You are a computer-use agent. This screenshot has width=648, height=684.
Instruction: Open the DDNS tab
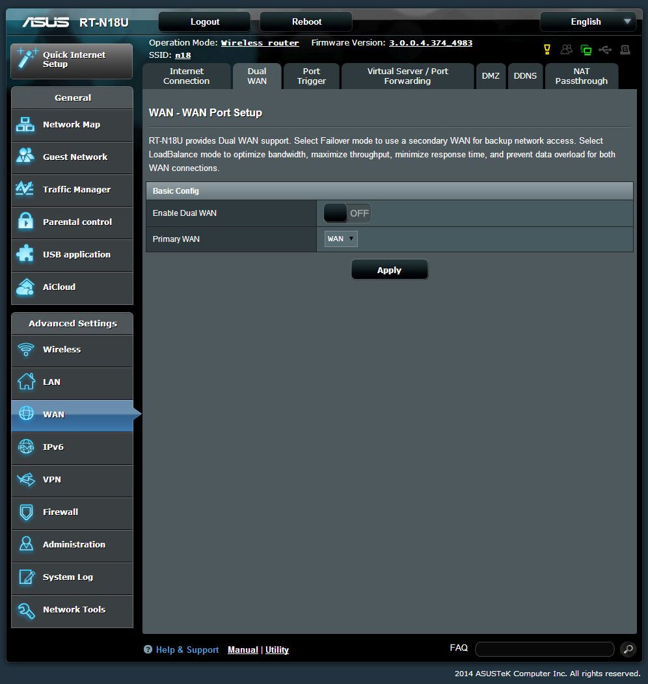[x=525, y=76]
